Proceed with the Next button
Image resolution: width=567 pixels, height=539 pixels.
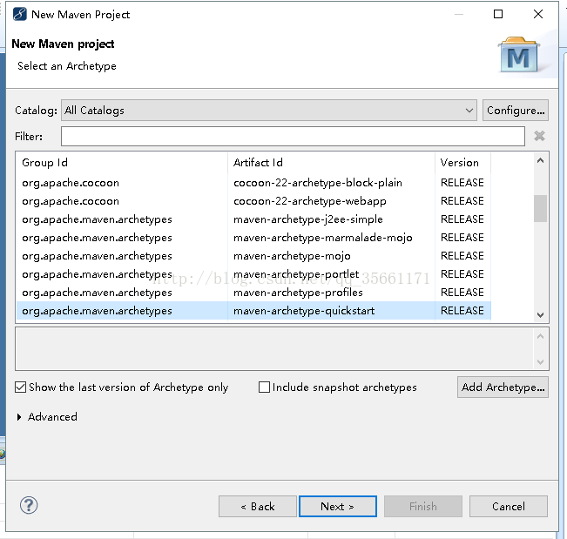click(x=338, y=507)
